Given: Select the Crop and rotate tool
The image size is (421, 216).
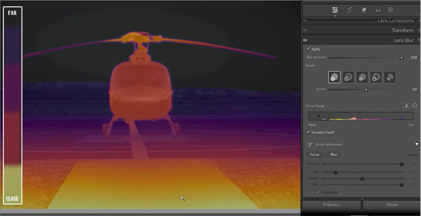Looking at the screenshot, I should 349,10.
